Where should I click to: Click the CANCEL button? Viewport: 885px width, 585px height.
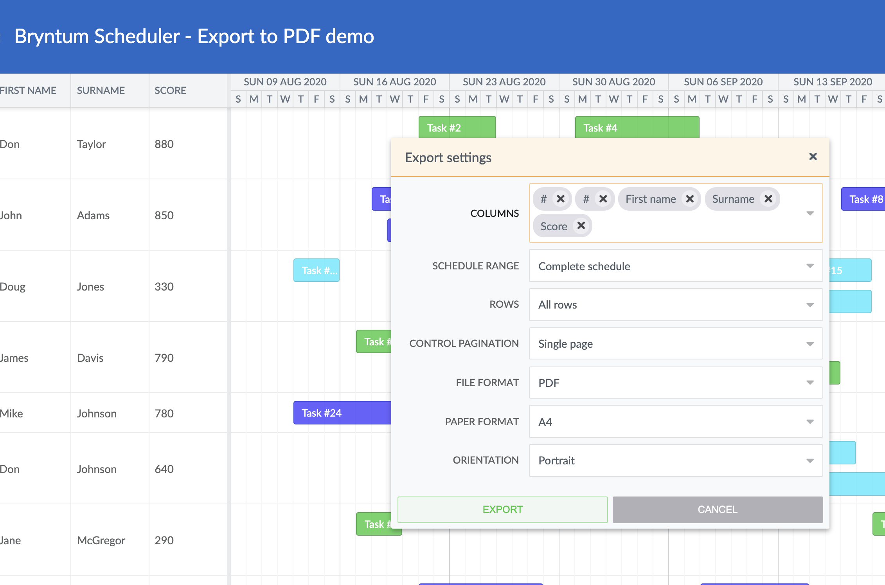(x=717, y=509)
